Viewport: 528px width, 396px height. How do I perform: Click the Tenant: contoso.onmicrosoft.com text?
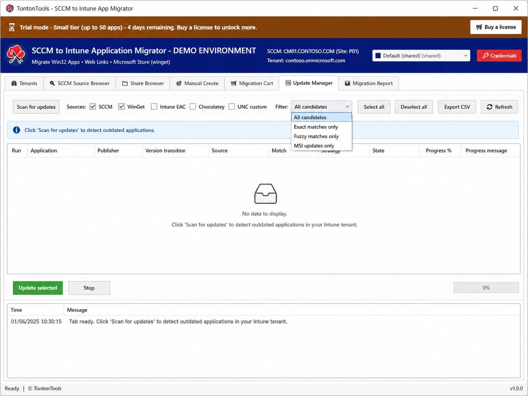click(306, 61)
